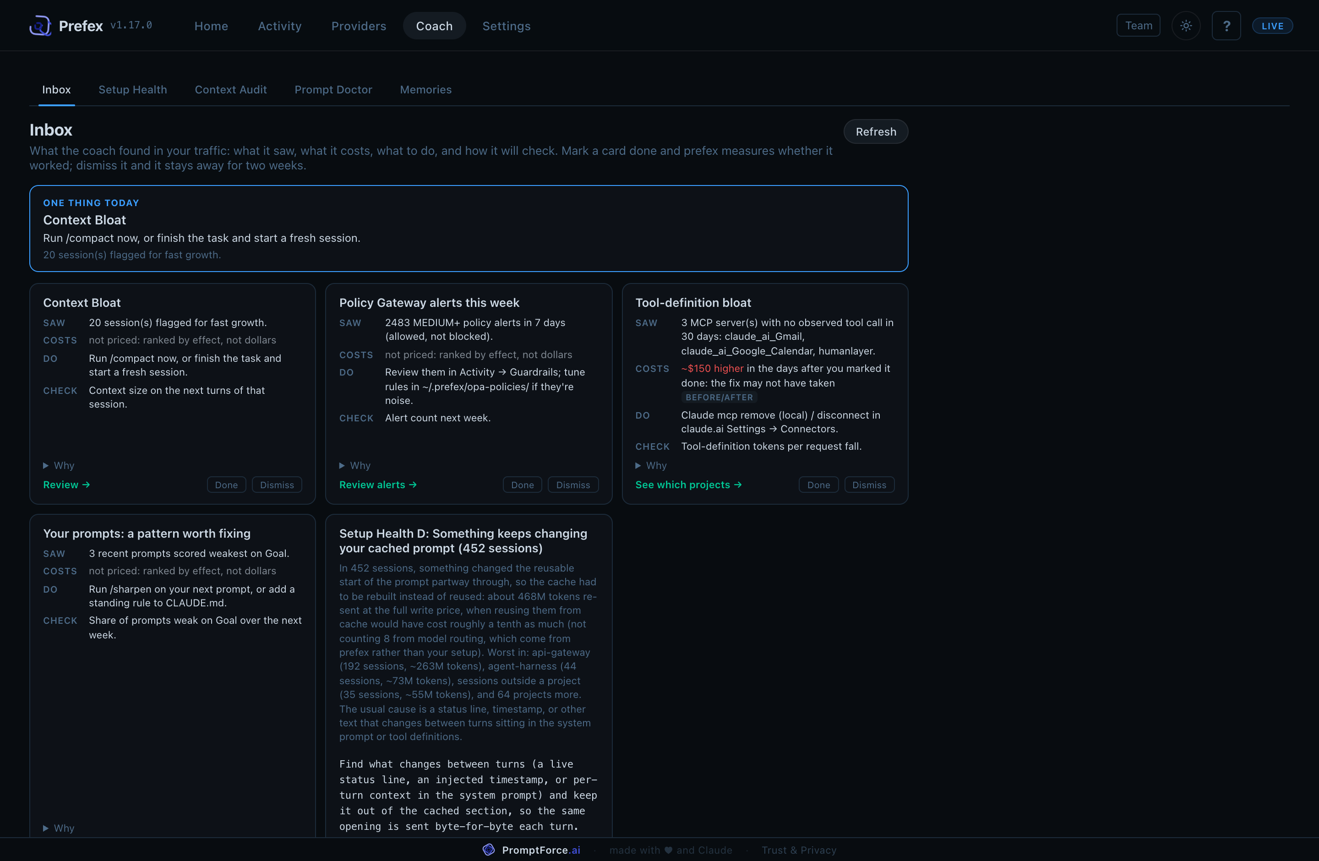Expand Why in the Tool-definition bloat card
The width and height of the screenshot is (1319, 861).
pos(651,465)
